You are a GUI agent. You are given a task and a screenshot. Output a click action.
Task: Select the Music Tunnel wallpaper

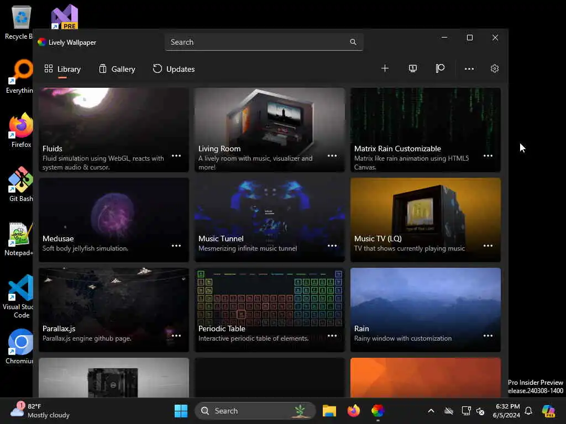click(x=270, y=220)
